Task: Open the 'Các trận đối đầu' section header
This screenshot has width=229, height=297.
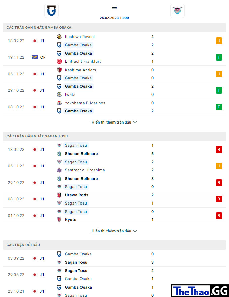Action: point(115,245)
